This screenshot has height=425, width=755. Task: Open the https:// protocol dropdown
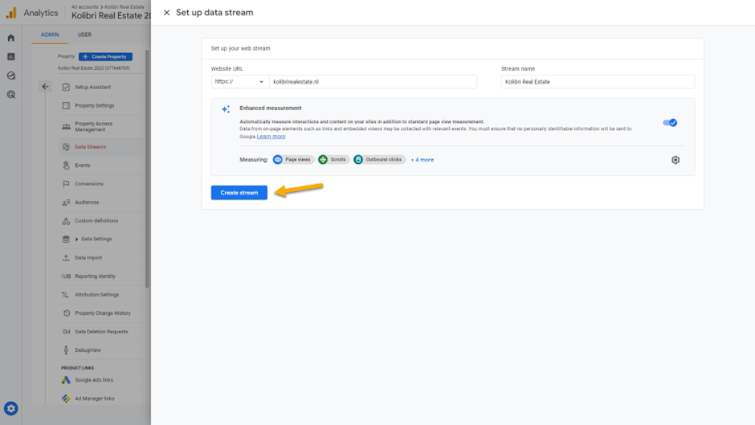point(239,82)
